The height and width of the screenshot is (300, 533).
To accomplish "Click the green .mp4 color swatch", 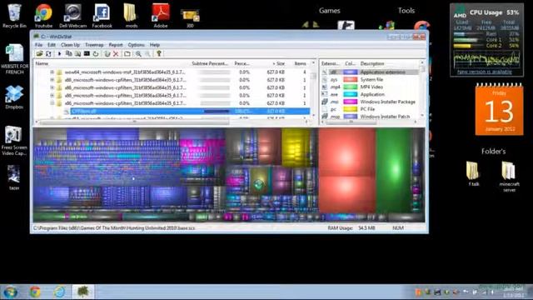I will [x=350, y=87].
